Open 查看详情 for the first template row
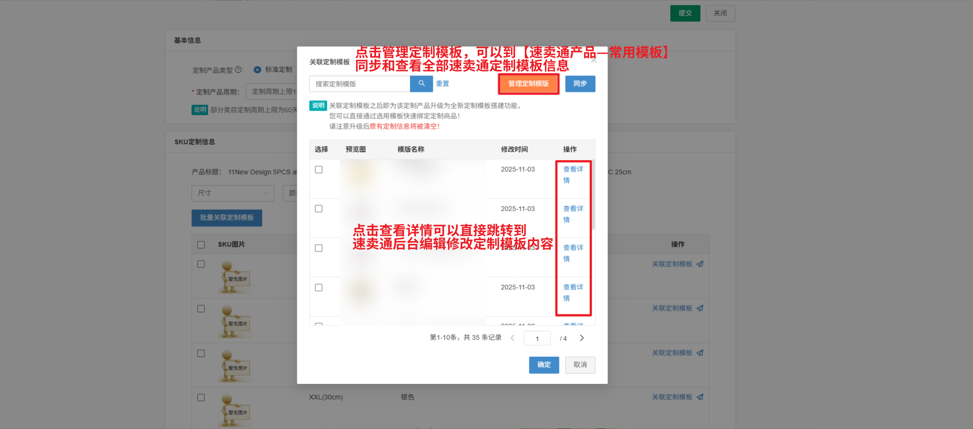Screen dimensions: 973x429 (x=573, y=175)
